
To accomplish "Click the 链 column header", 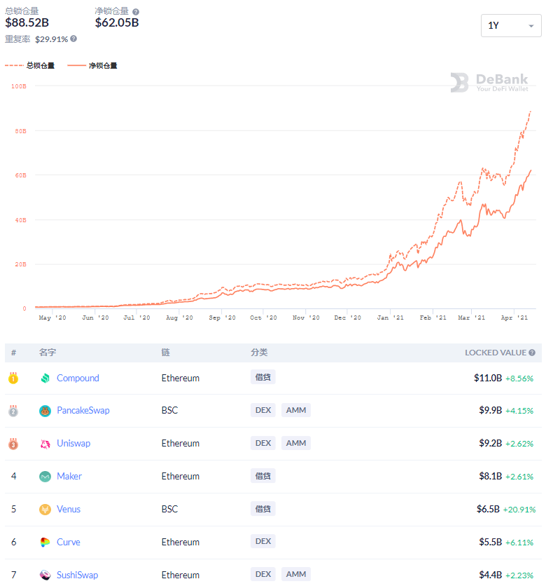I will (165, 353).
